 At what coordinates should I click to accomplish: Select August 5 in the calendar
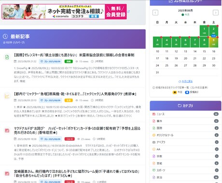coord(176,42)
